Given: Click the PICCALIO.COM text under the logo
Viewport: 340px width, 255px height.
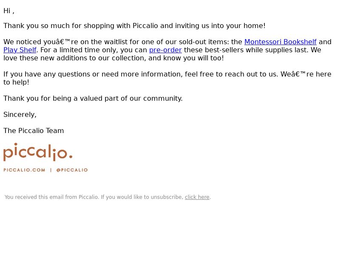Looking at the screenshot, I should (24, 170).
